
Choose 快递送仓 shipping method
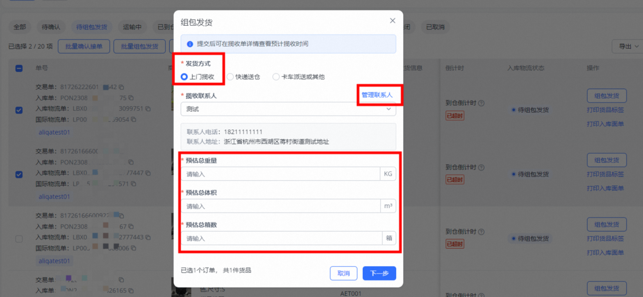pyautogui.click(x=230, y=77)
